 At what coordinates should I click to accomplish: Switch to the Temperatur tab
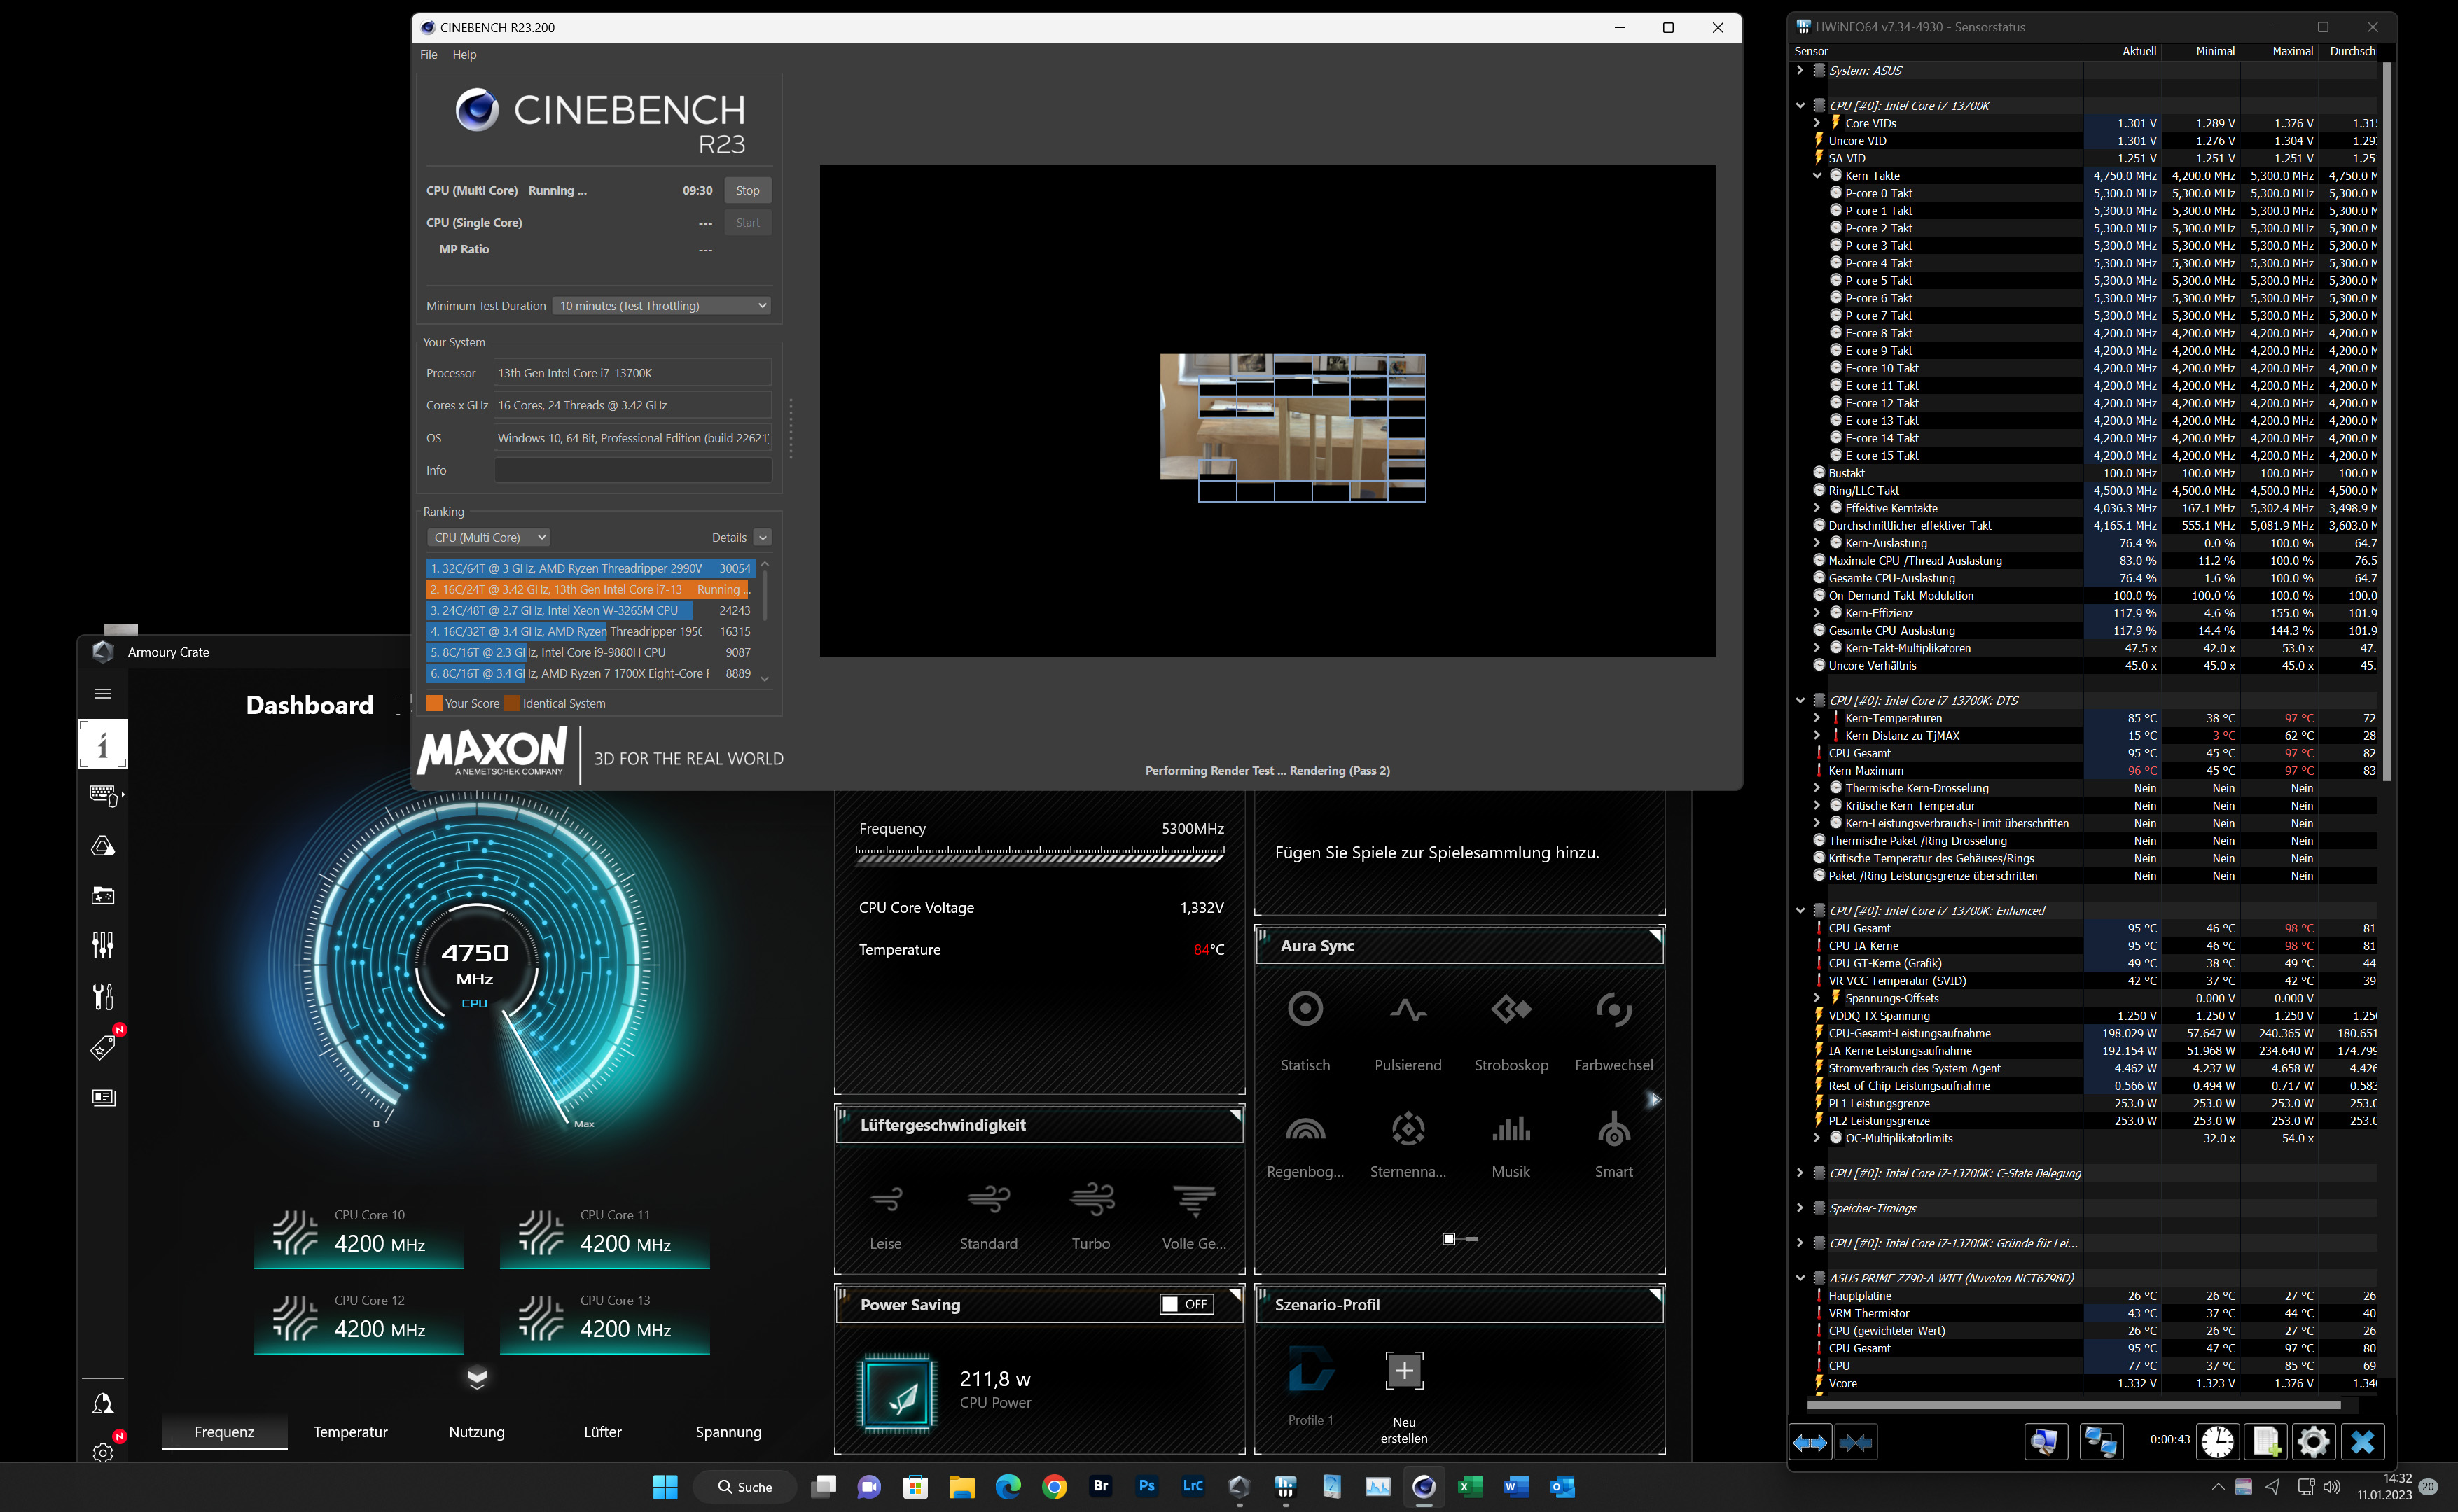click(350, 1432)
